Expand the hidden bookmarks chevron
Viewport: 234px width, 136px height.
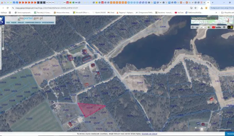pos(216,13)
